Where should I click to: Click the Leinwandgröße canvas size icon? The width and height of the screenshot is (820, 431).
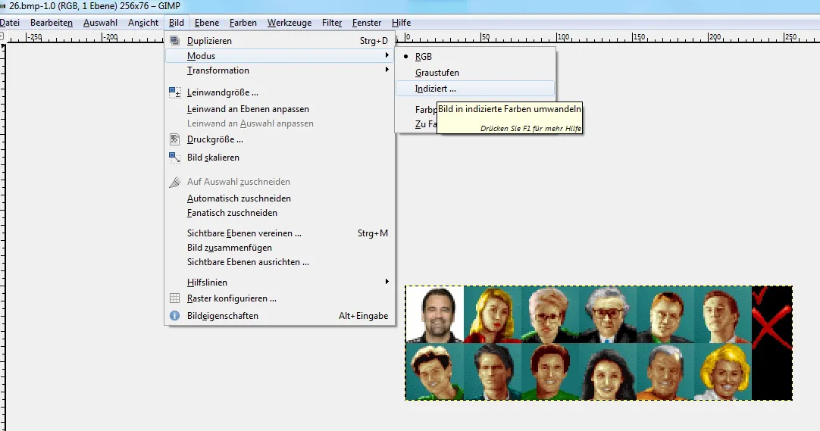pos(174,92)
